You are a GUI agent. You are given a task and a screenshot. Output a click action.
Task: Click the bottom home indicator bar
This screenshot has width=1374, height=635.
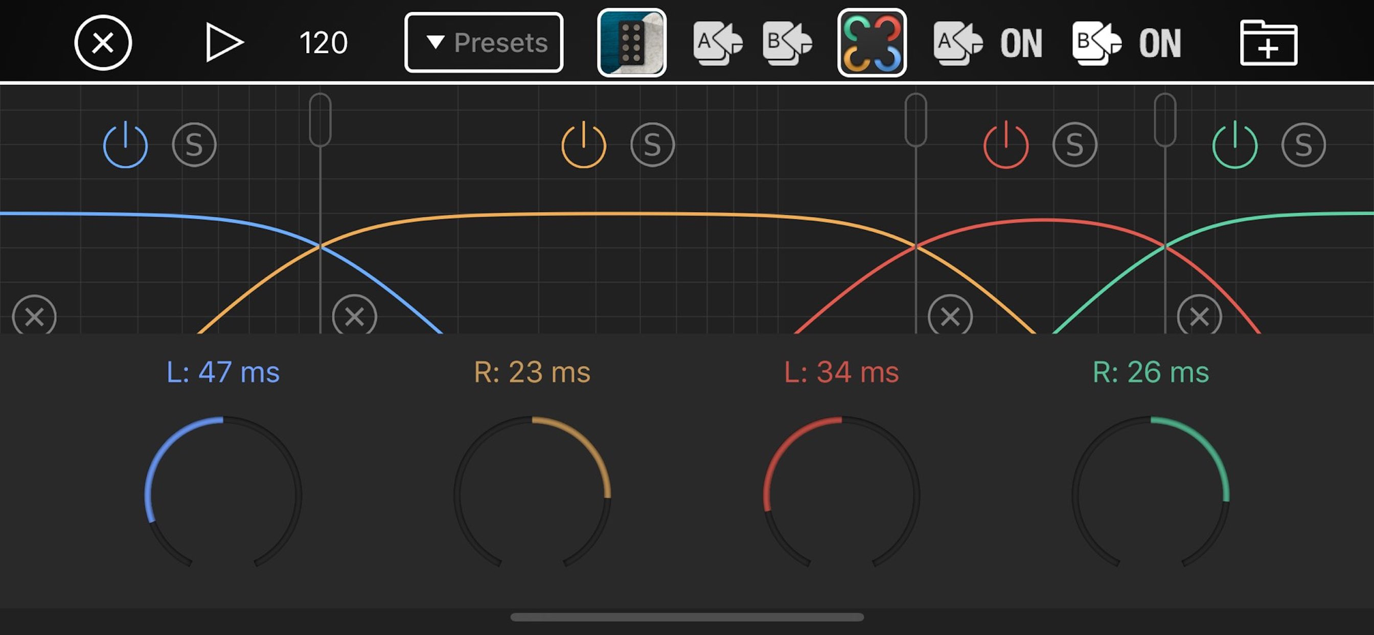pos(686,617)
